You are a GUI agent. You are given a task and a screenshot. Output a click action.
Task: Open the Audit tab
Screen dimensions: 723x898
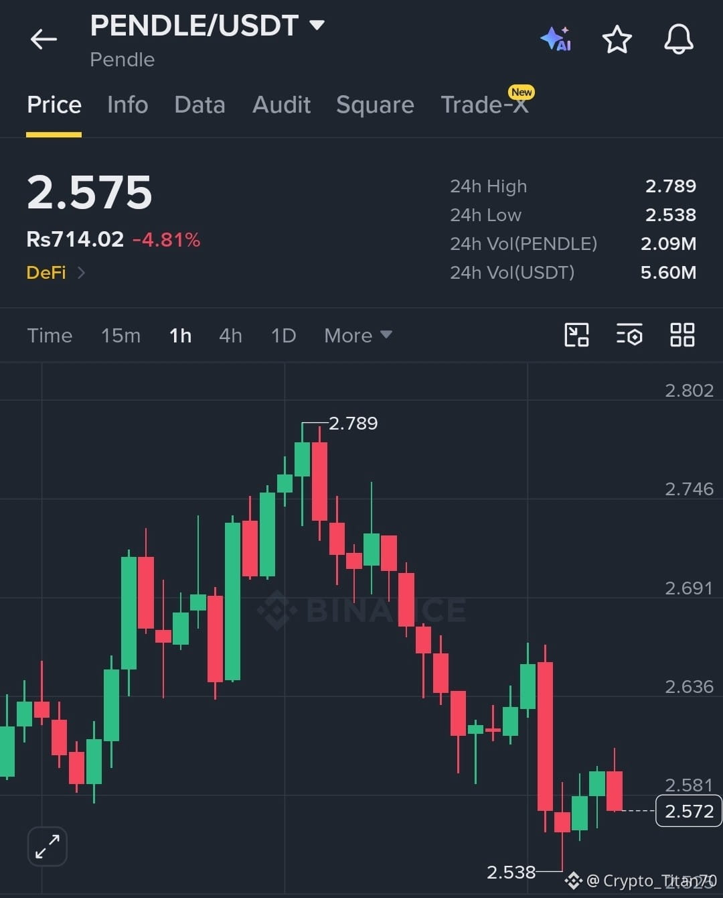(281, 105)
